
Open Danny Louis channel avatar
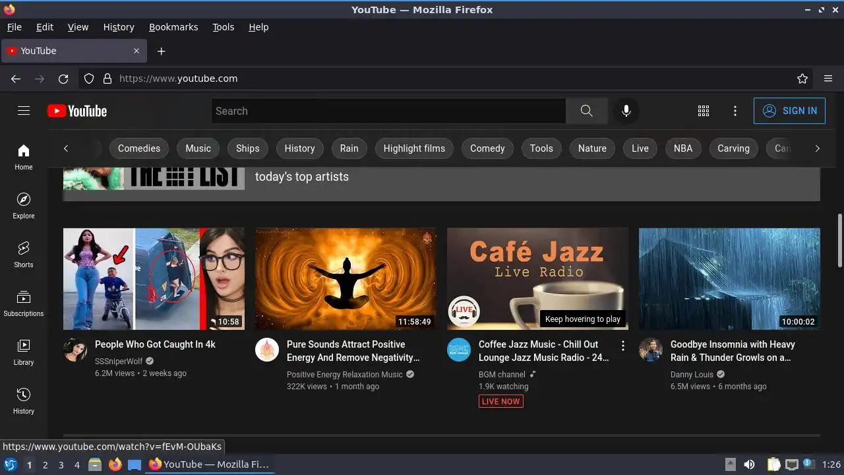pos(651,350)
